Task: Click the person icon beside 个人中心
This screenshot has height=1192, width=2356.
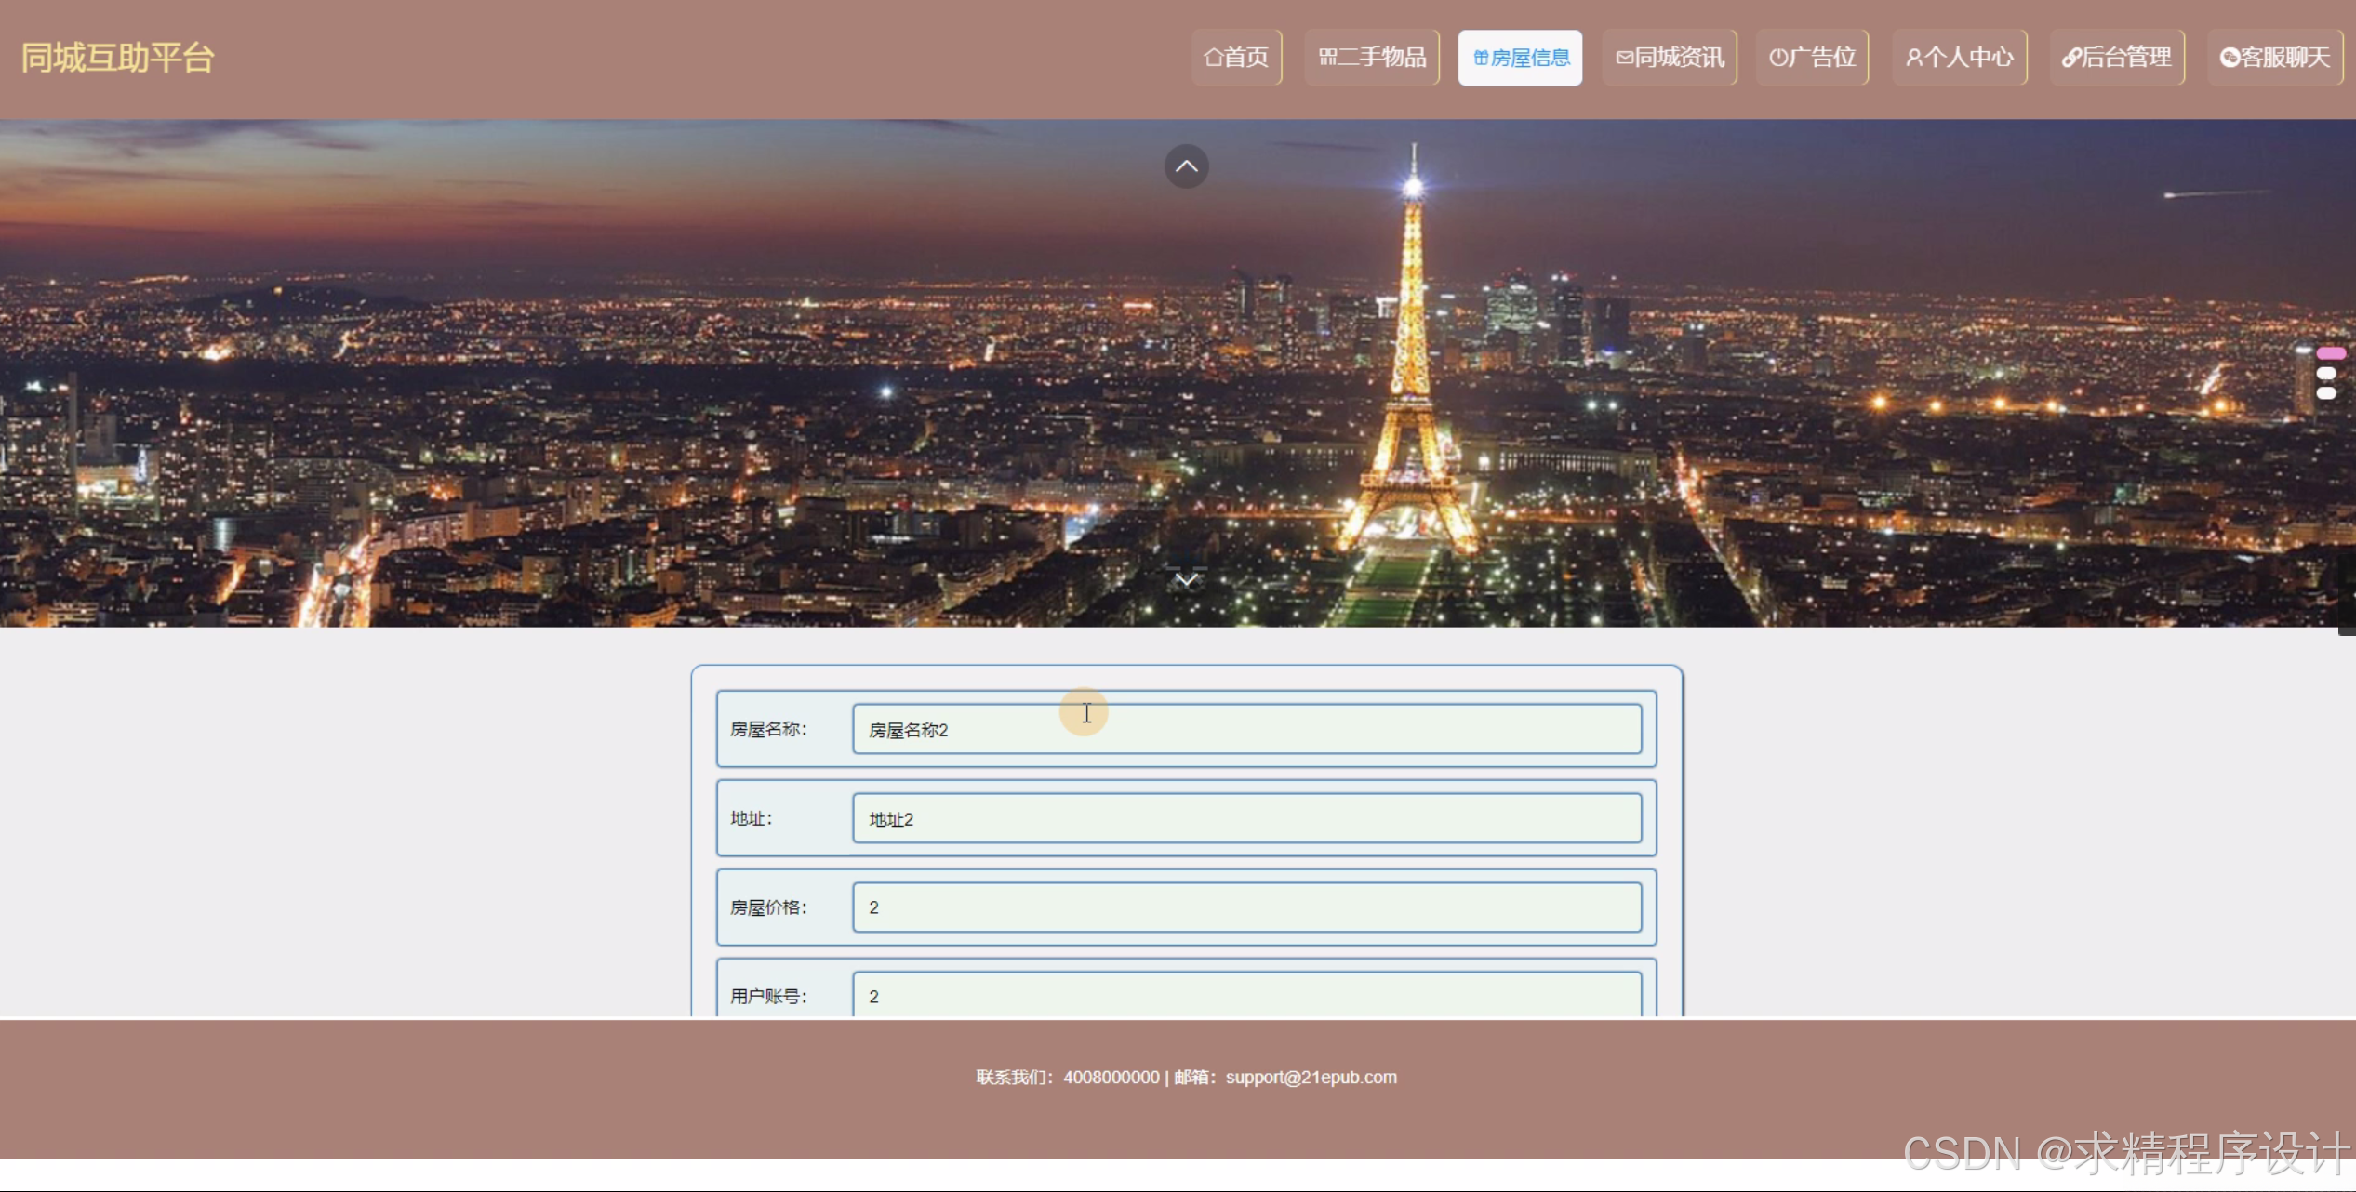Action: (1914, 58)
